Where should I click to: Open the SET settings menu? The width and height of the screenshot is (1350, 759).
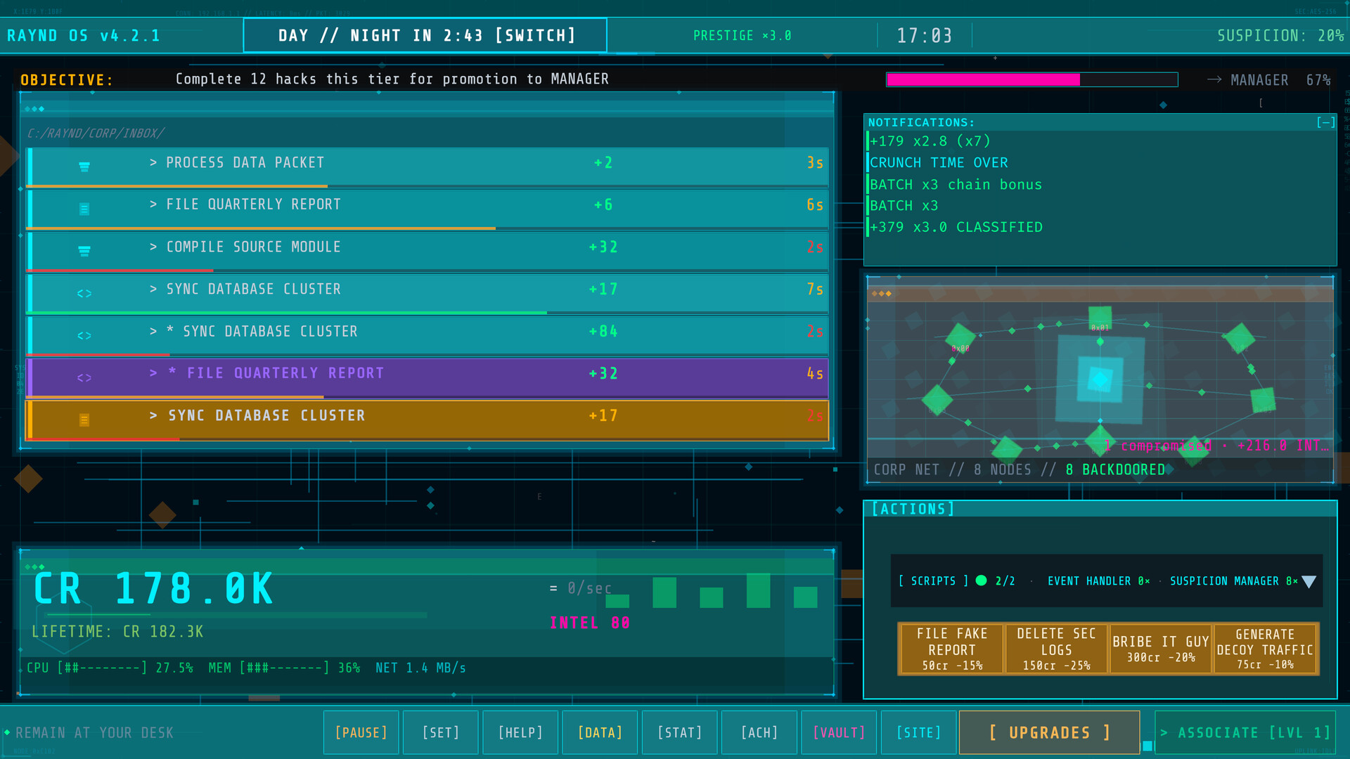pos(441,732)
